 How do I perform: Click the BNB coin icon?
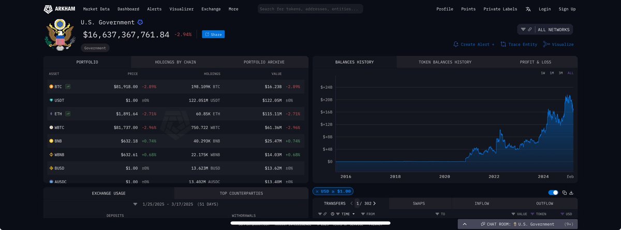click(x=51, y=141)
